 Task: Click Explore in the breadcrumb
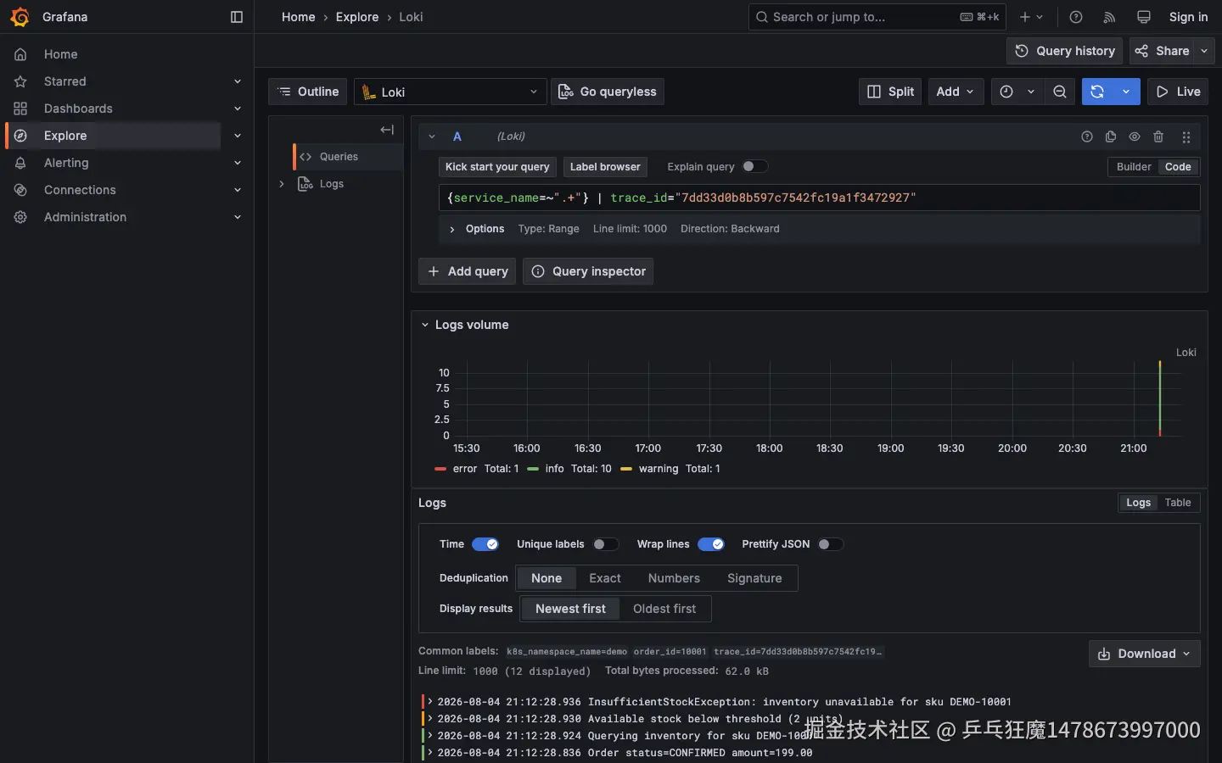tap(357, 17)
